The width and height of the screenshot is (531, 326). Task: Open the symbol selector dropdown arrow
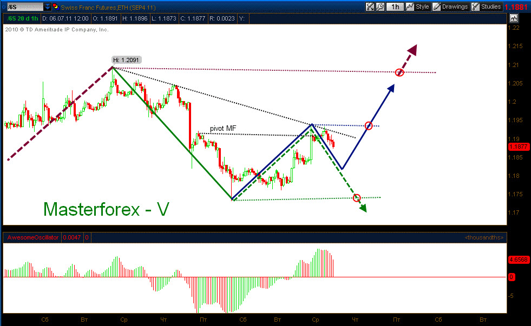tap(48, 7)
